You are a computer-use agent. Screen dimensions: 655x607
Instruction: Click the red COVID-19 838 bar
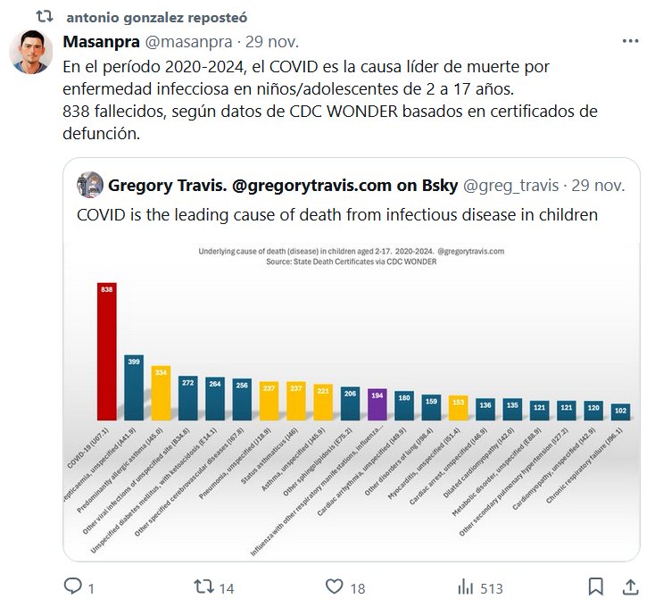(x=107, y=352)
